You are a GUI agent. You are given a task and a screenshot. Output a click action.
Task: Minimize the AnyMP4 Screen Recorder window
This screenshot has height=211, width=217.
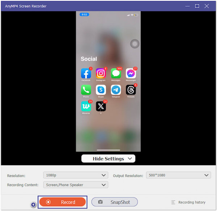point(187,6)
